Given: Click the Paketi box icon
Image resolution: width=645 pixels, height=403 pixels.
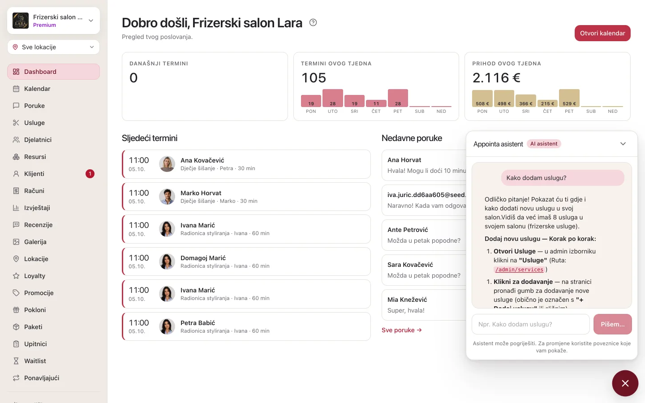Looking at the screenshot, I should tap(16, 327).
